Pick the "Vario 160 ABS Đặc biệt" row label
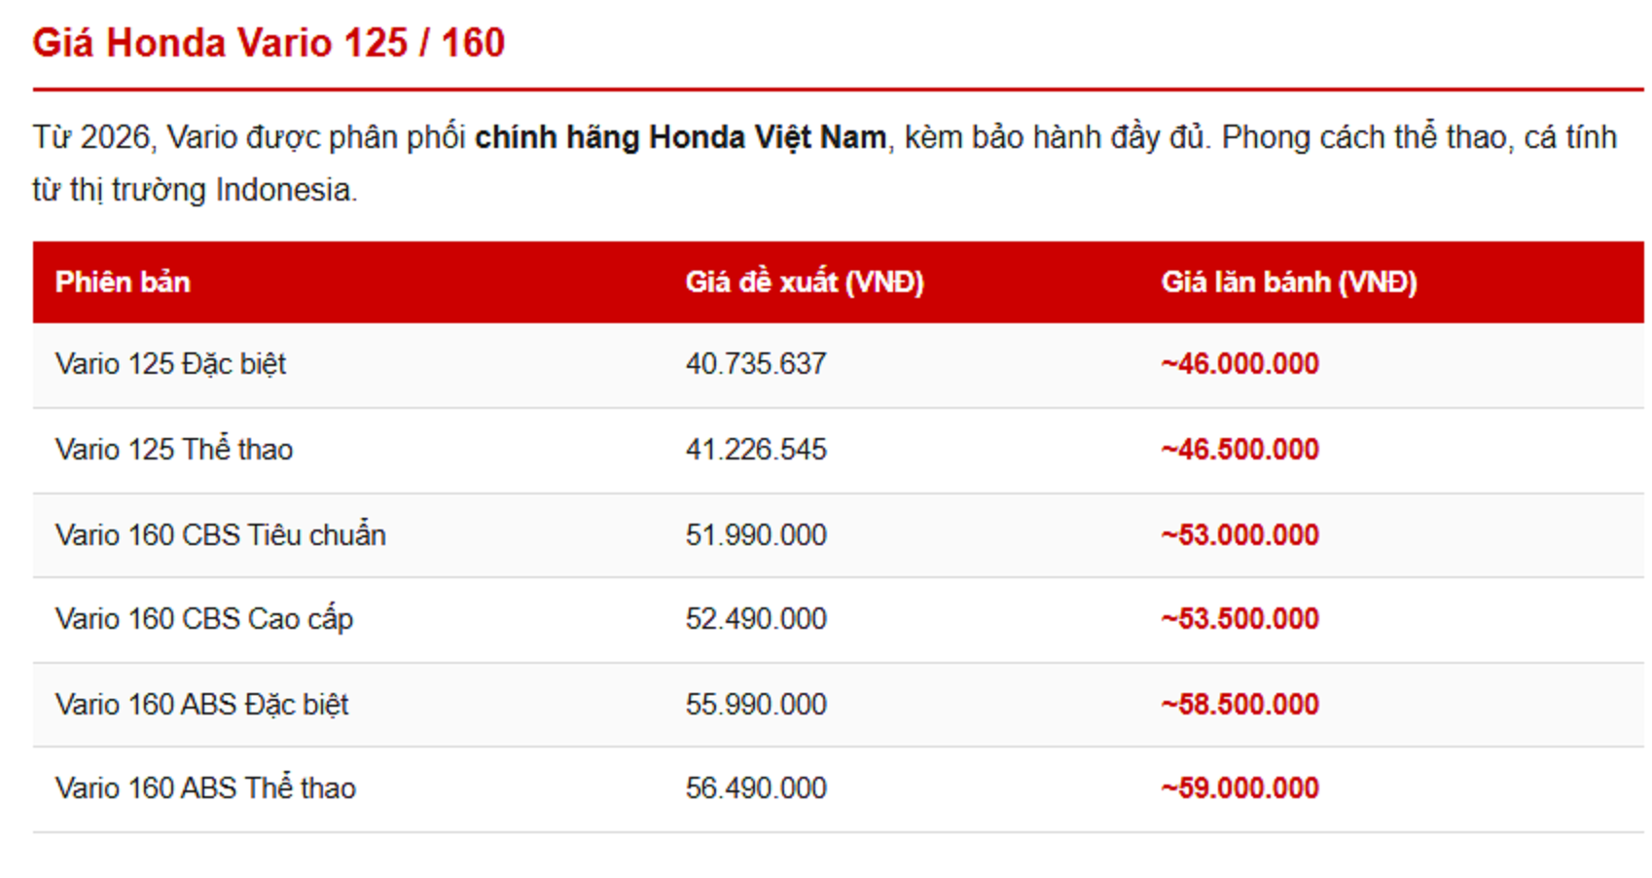This screenshot has height=878, width=1652. pos(201,705)
